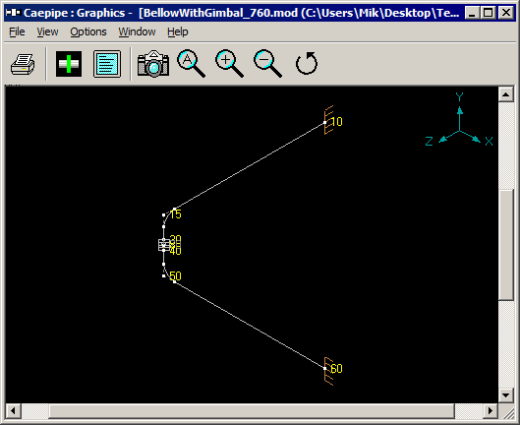520x425 pixels.
Task: Open the Window menu
Action: 137,31
